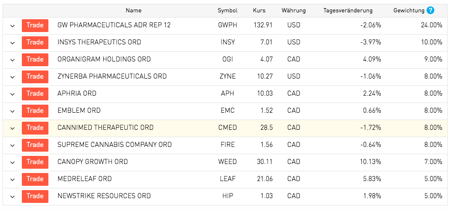Expand the CANNIMED THERAPEUTIC ORD row chevron

pos(12,129)
